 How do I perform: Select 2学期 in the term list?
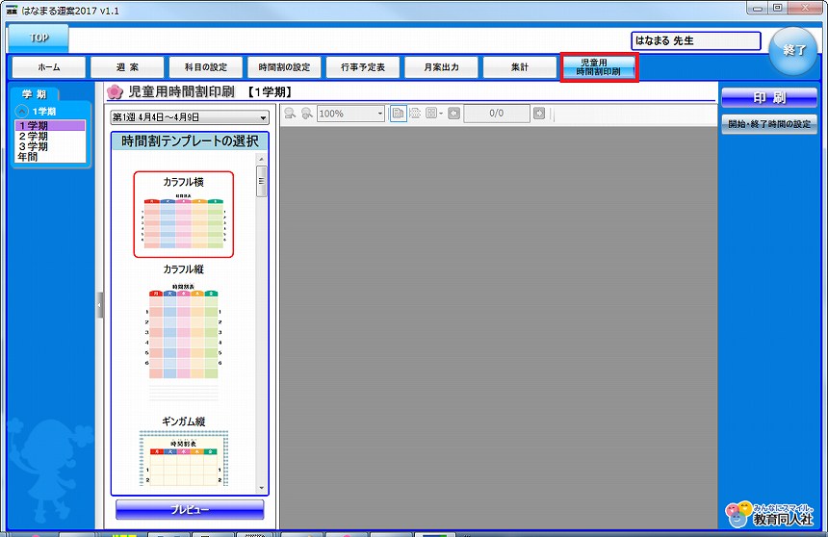tap(50, 137)
